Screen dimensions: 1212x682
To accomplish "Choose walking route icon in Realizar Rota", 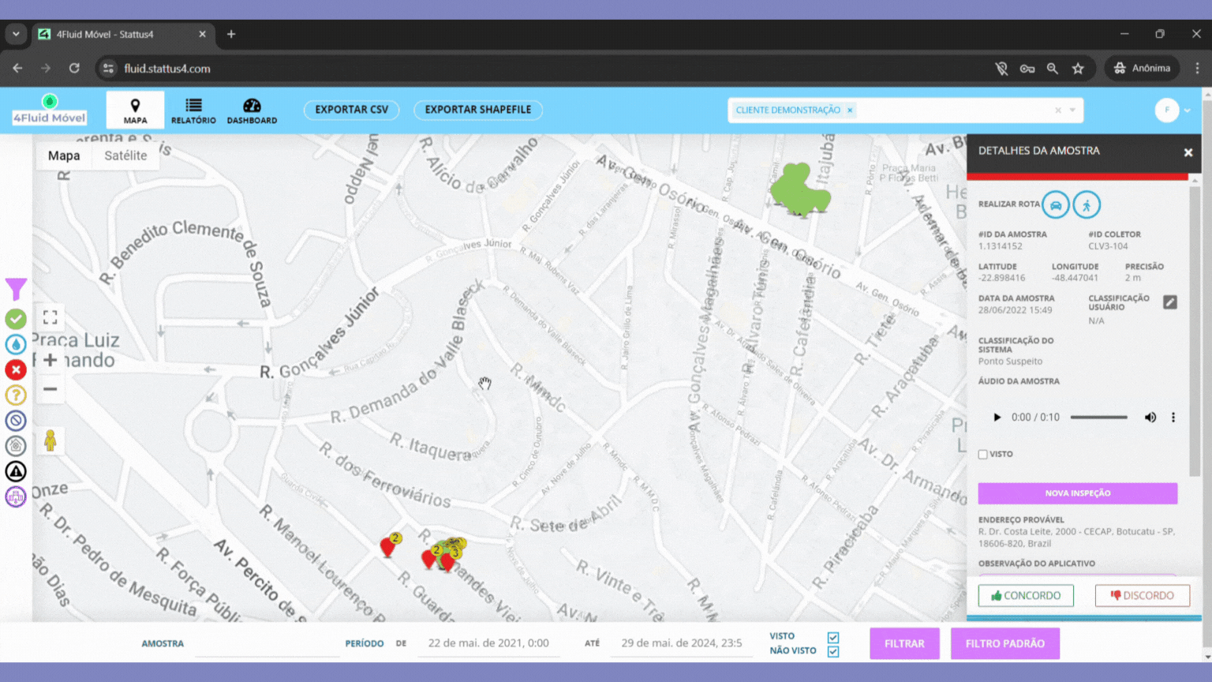I will point(1087,205).
